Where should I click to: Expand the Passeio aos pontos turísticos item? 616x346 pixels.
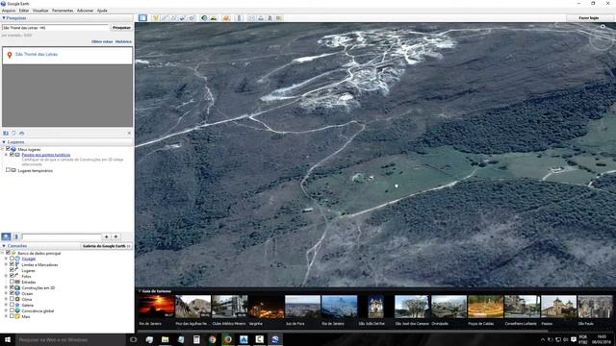(x=6, y=155)
